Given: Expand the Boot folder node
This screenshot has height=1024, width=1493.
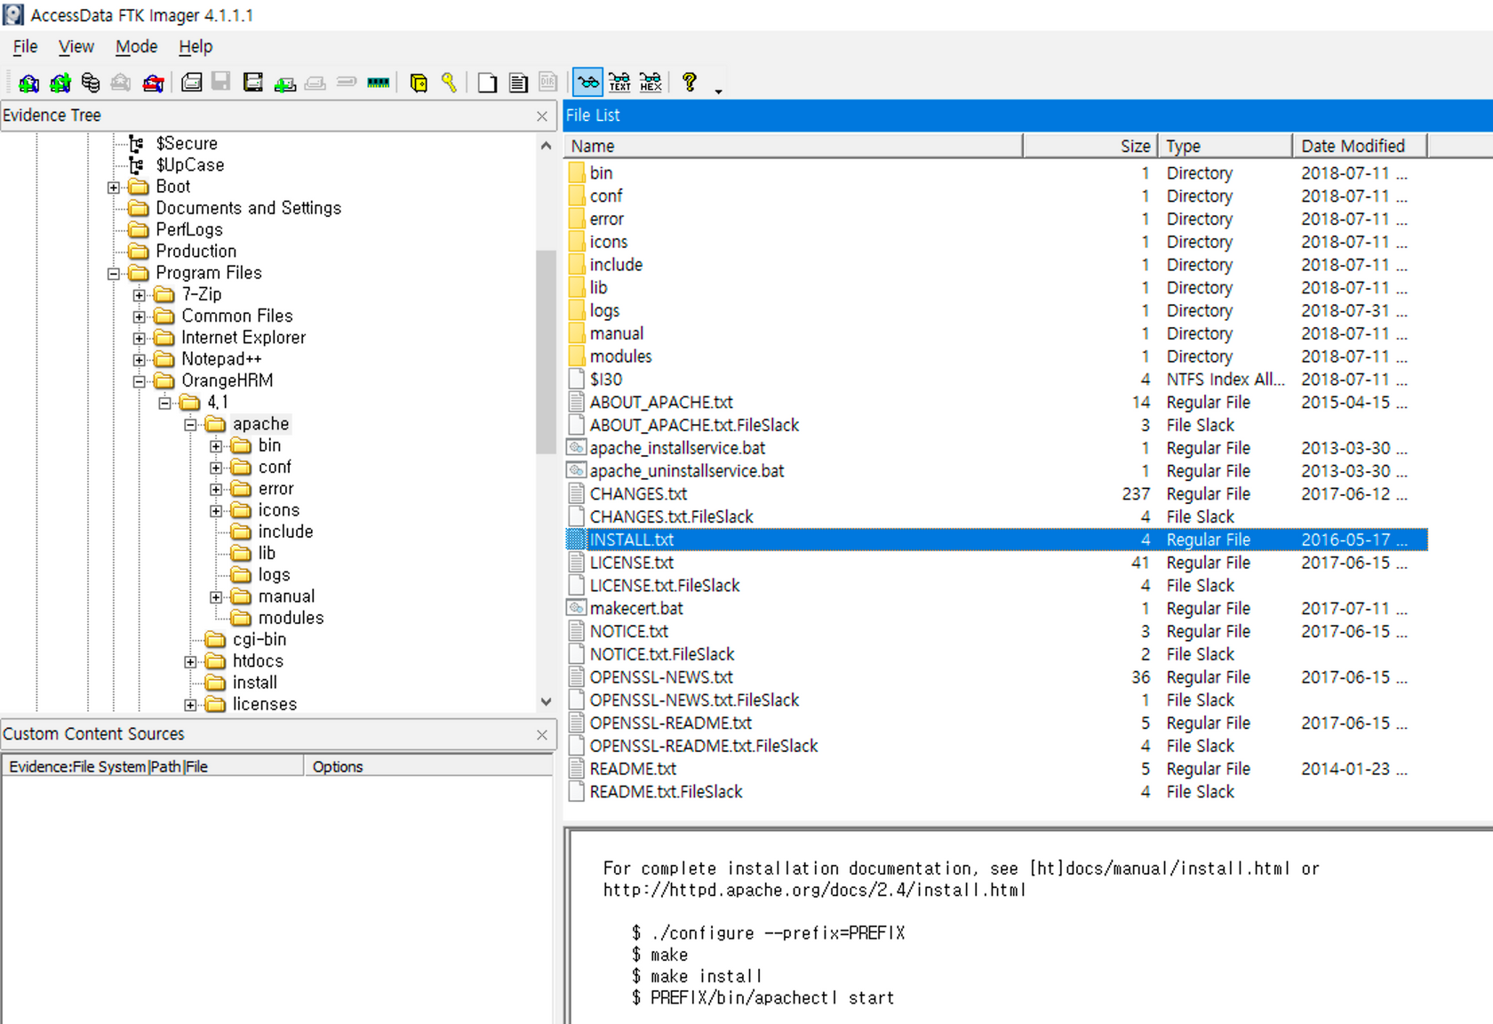Looking at the screenshot, I should pos(114,188).
